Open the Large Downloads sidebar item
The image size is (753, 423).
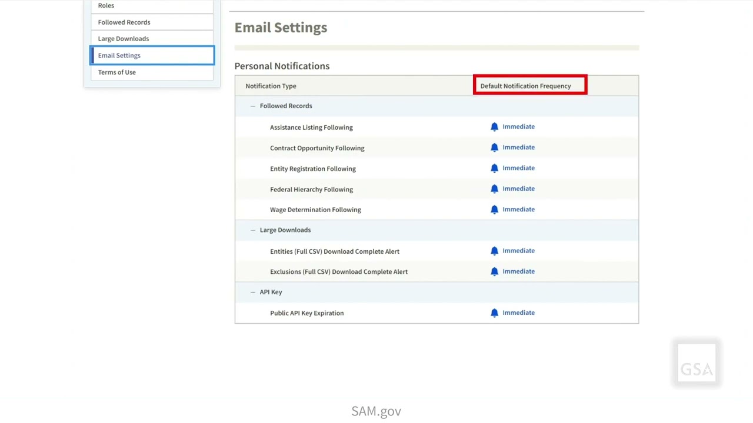click(124, 39)
